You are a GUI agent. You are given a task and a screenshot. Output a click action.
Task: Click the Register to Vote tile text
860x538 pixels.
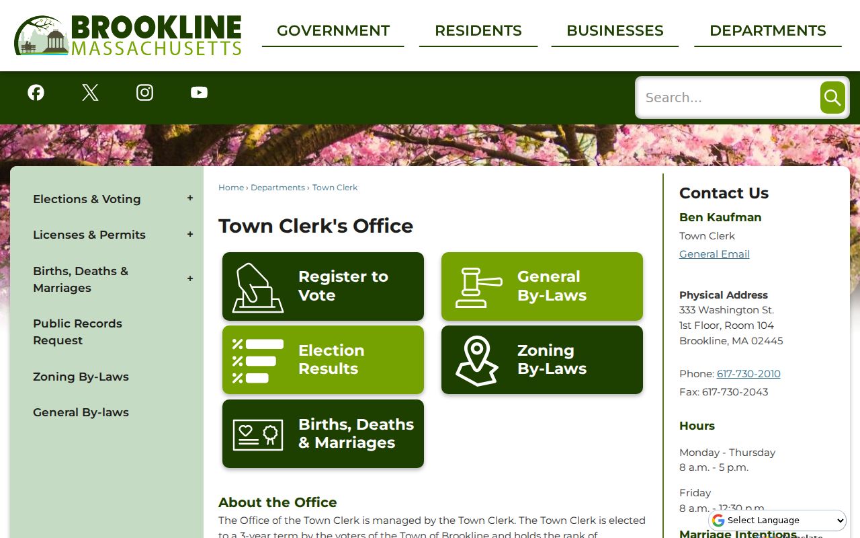coord(343,286)
